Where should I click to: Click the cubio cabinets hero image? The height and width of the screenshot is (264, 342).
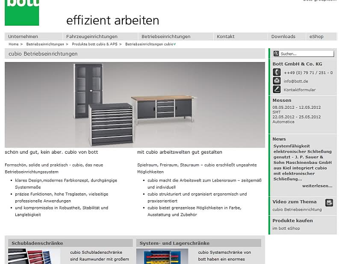pyautogui.click(x=135, y=105)
